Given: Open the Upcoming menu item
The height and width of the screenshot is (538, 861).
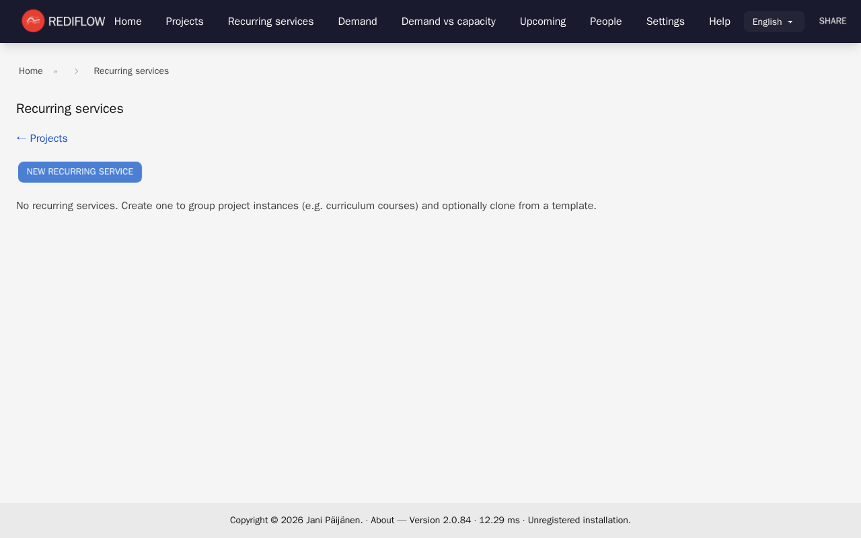Looking at the screenshot, I should point(542,22).
